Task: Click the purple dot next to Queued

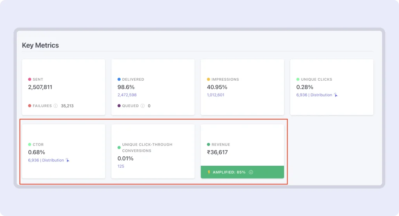Action: (x=119, y=106)
